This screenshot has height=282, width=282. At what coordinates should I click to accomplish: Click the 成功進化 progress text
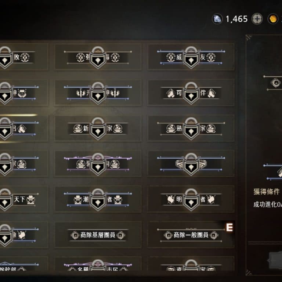[268, 205]
